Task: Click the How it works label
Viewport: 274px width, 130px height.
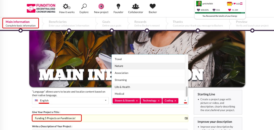Action: 67,12
